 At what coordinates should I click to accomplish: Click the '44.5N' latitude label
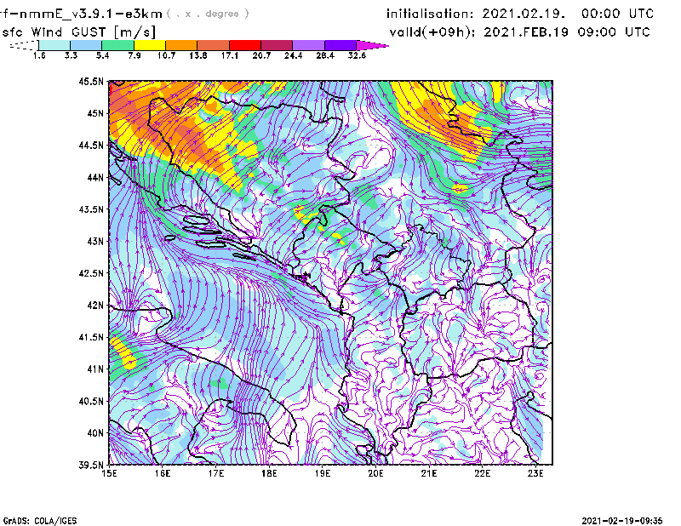coord(91,145)
